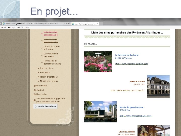Open the '?' help menu
The width and height of the screenshot is (181, 136).
32,27
